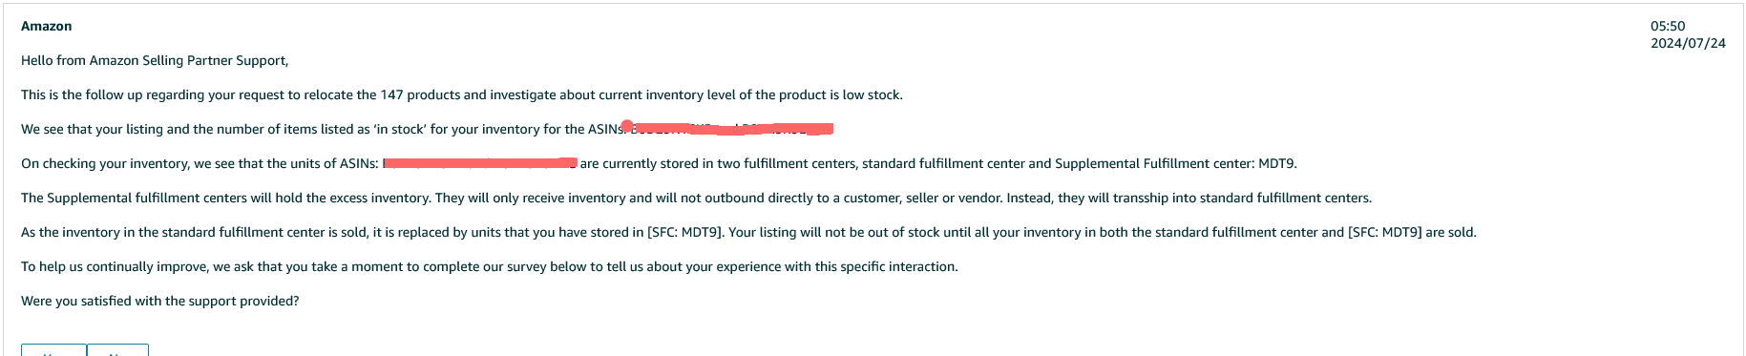Click the 'Supplemental Fulfillment center: MDT9' text

[1176, 163]
